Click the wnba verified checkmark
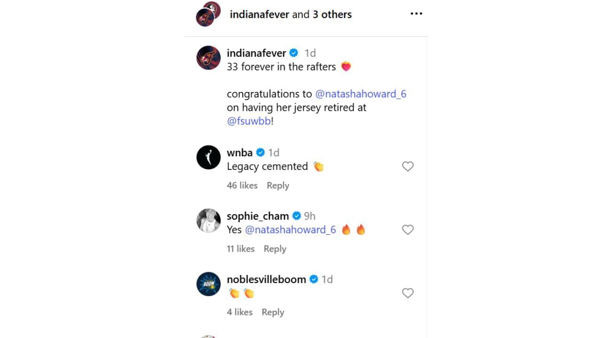 pyautogui.click(x=260, y=152)
